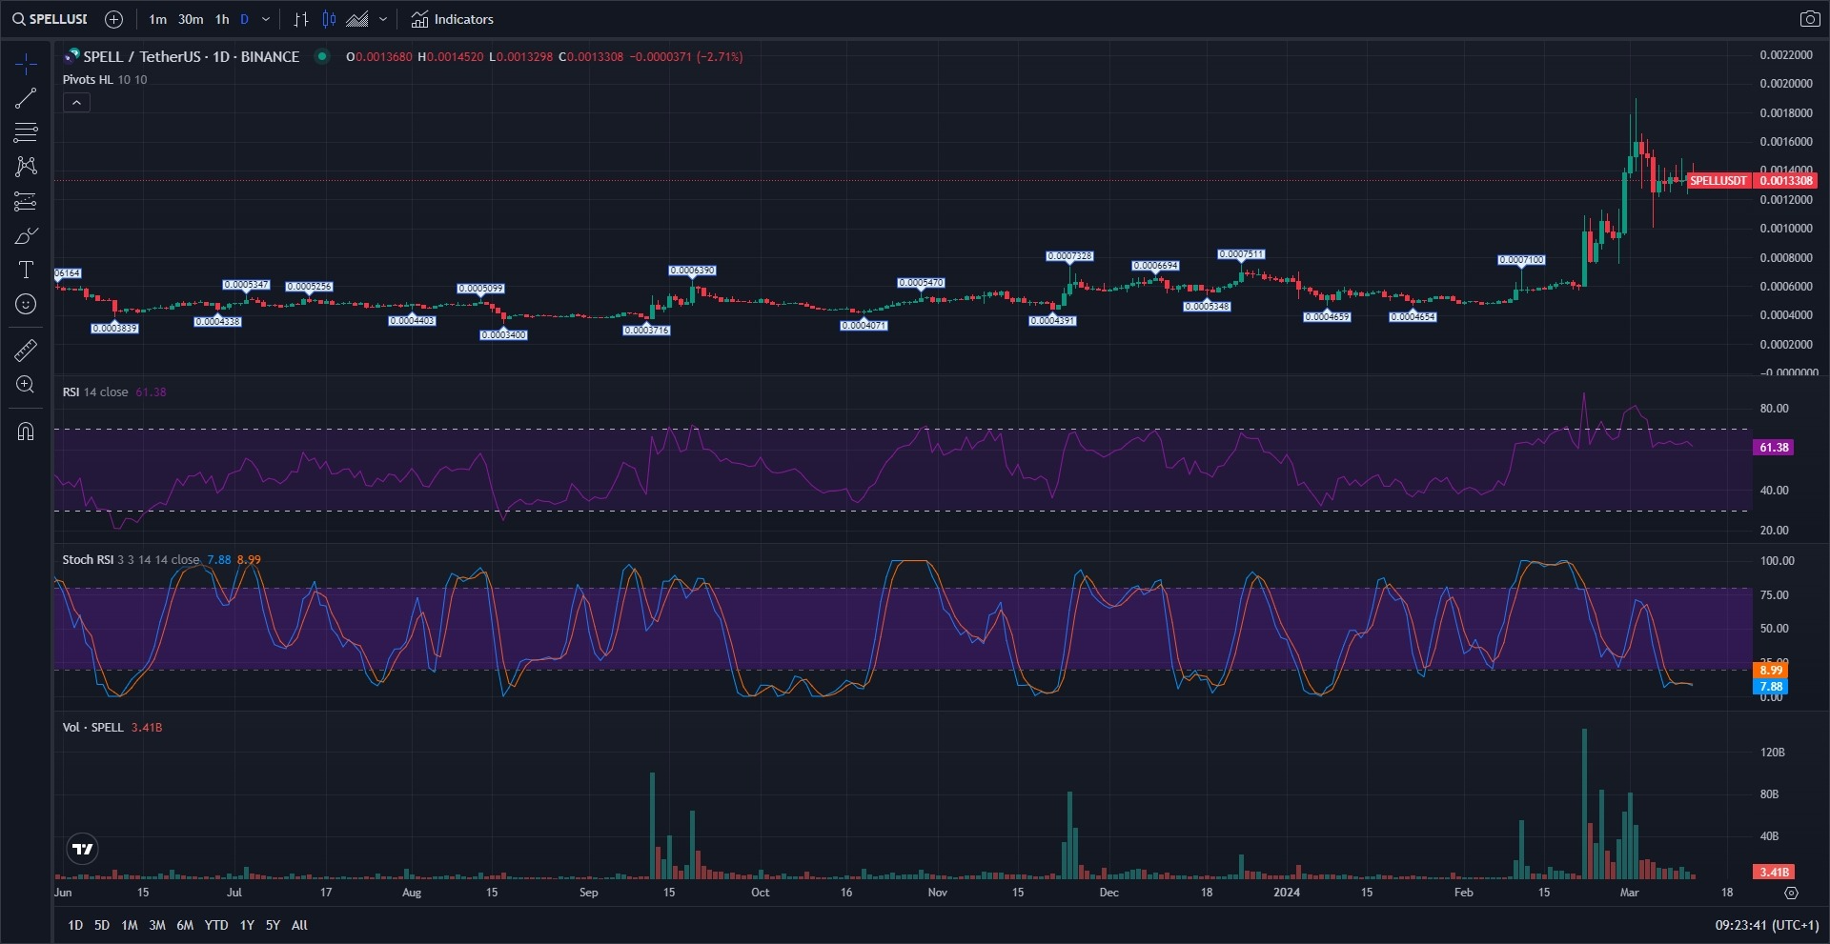Collapse the indicator legend below Pivots HL
1830x944 pixels.
tap(76, 103)
